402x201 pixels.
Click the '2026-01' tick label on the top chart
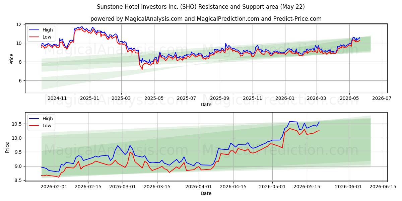(285, 98)
